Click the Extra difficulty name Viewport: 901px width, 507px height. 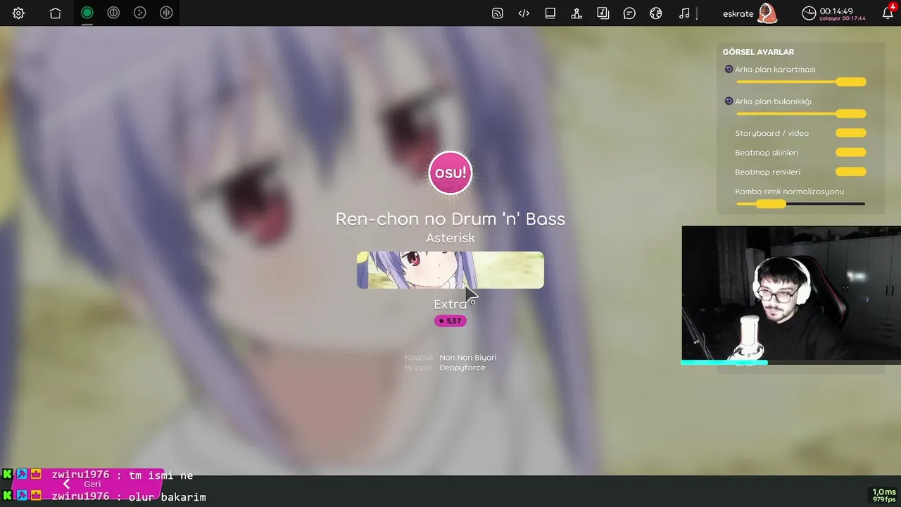coord(450,303)
